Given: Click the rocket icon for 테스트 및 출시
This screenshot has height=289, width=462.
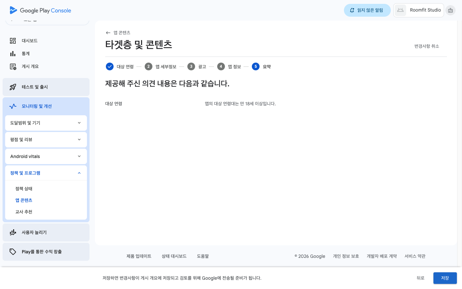Looking at the screenshot, I should point(13,87).
